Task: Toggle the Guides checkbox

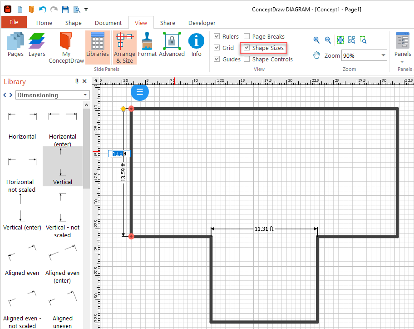Action: (x=217, y=59)
